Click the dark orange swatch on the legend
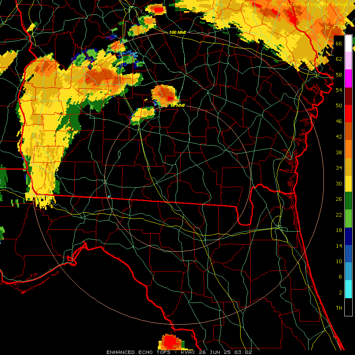 coord(348,131)
